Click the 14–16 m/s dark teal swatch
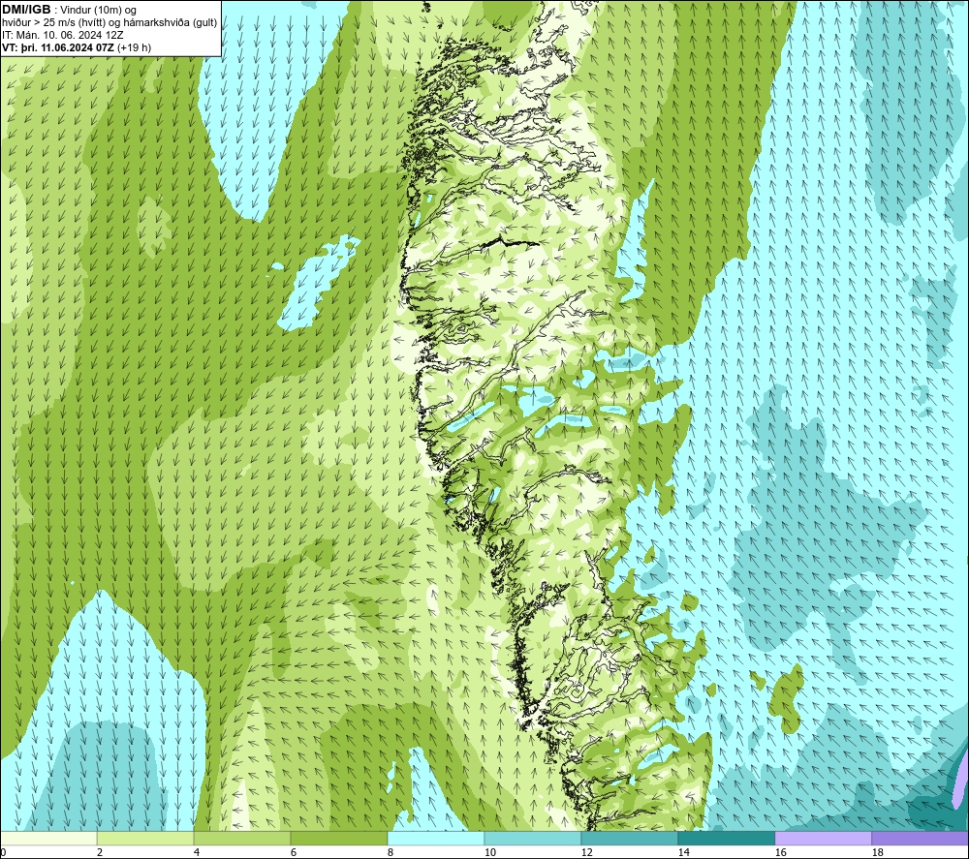Image resolution: width=969 pixels, height=859 pixels. [x=726, y=838]
